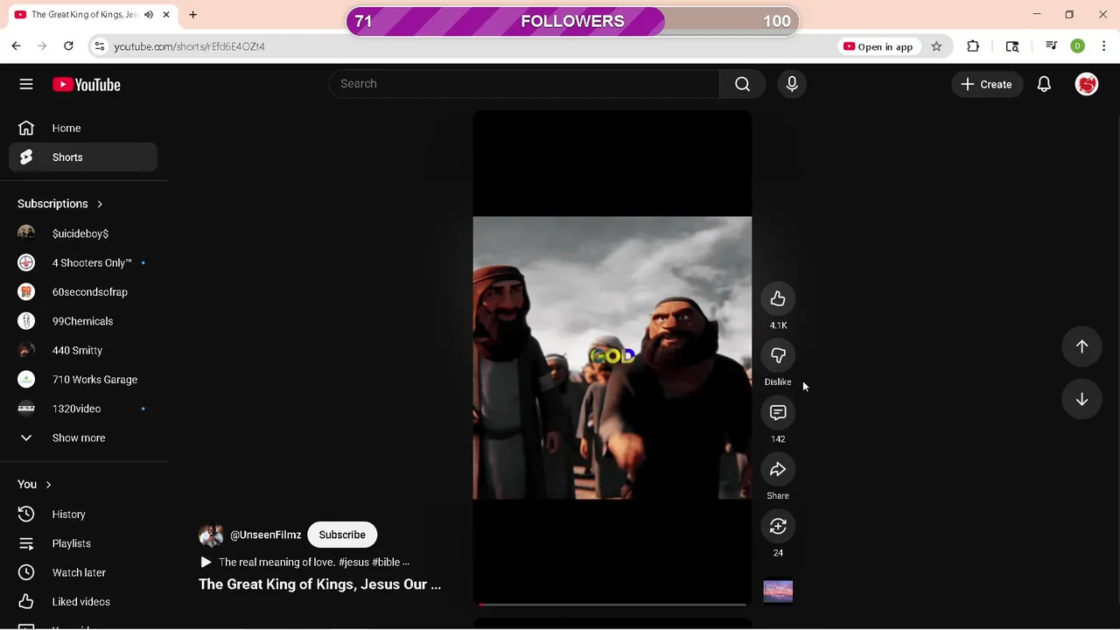Click the Great King of Kings title

tap(319, 584)
